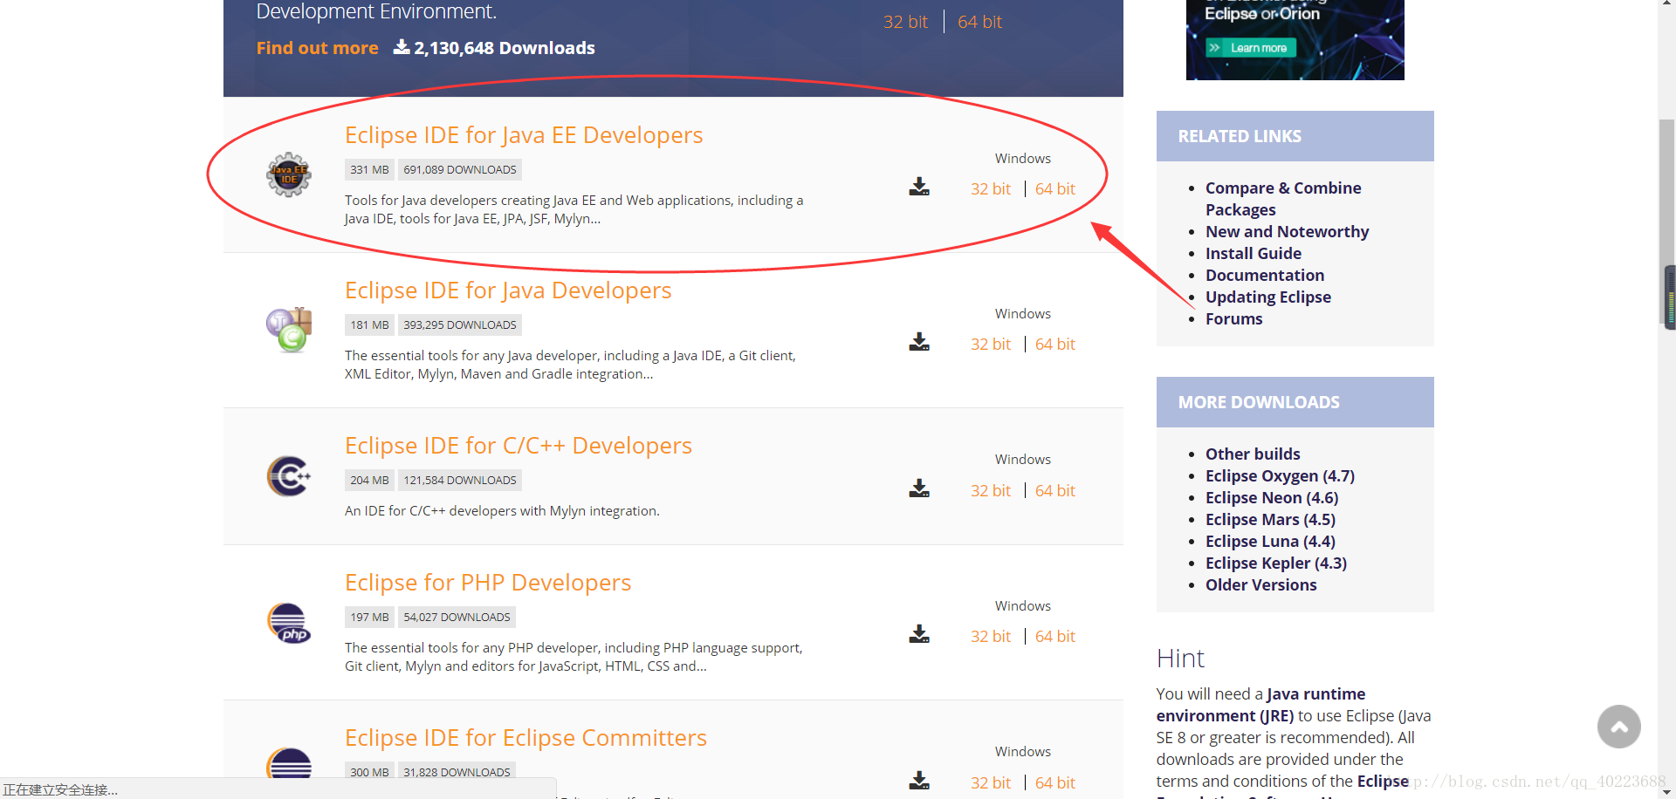The width and height of the screenshot is (1676, 799).
Task: Click 2,130,648 Downloads text
Action: 505,48
